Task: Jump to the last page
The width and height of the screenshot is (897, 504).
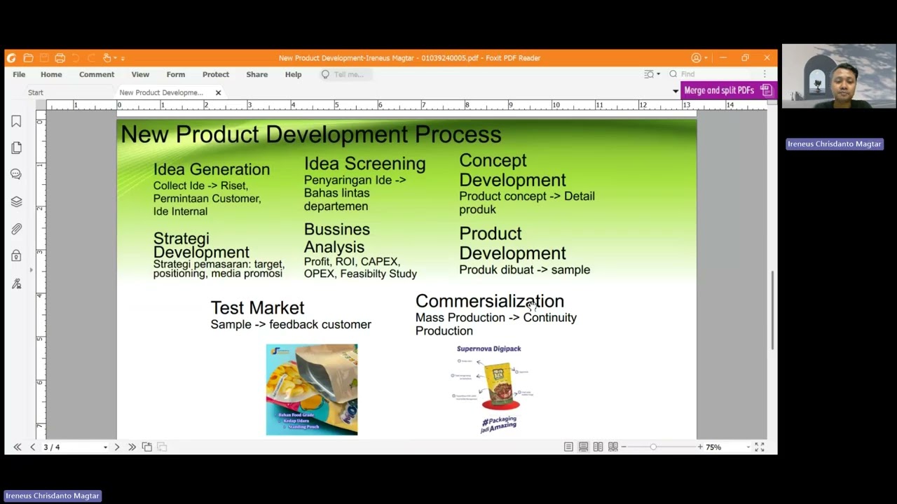Action: (x=132, y=447)
